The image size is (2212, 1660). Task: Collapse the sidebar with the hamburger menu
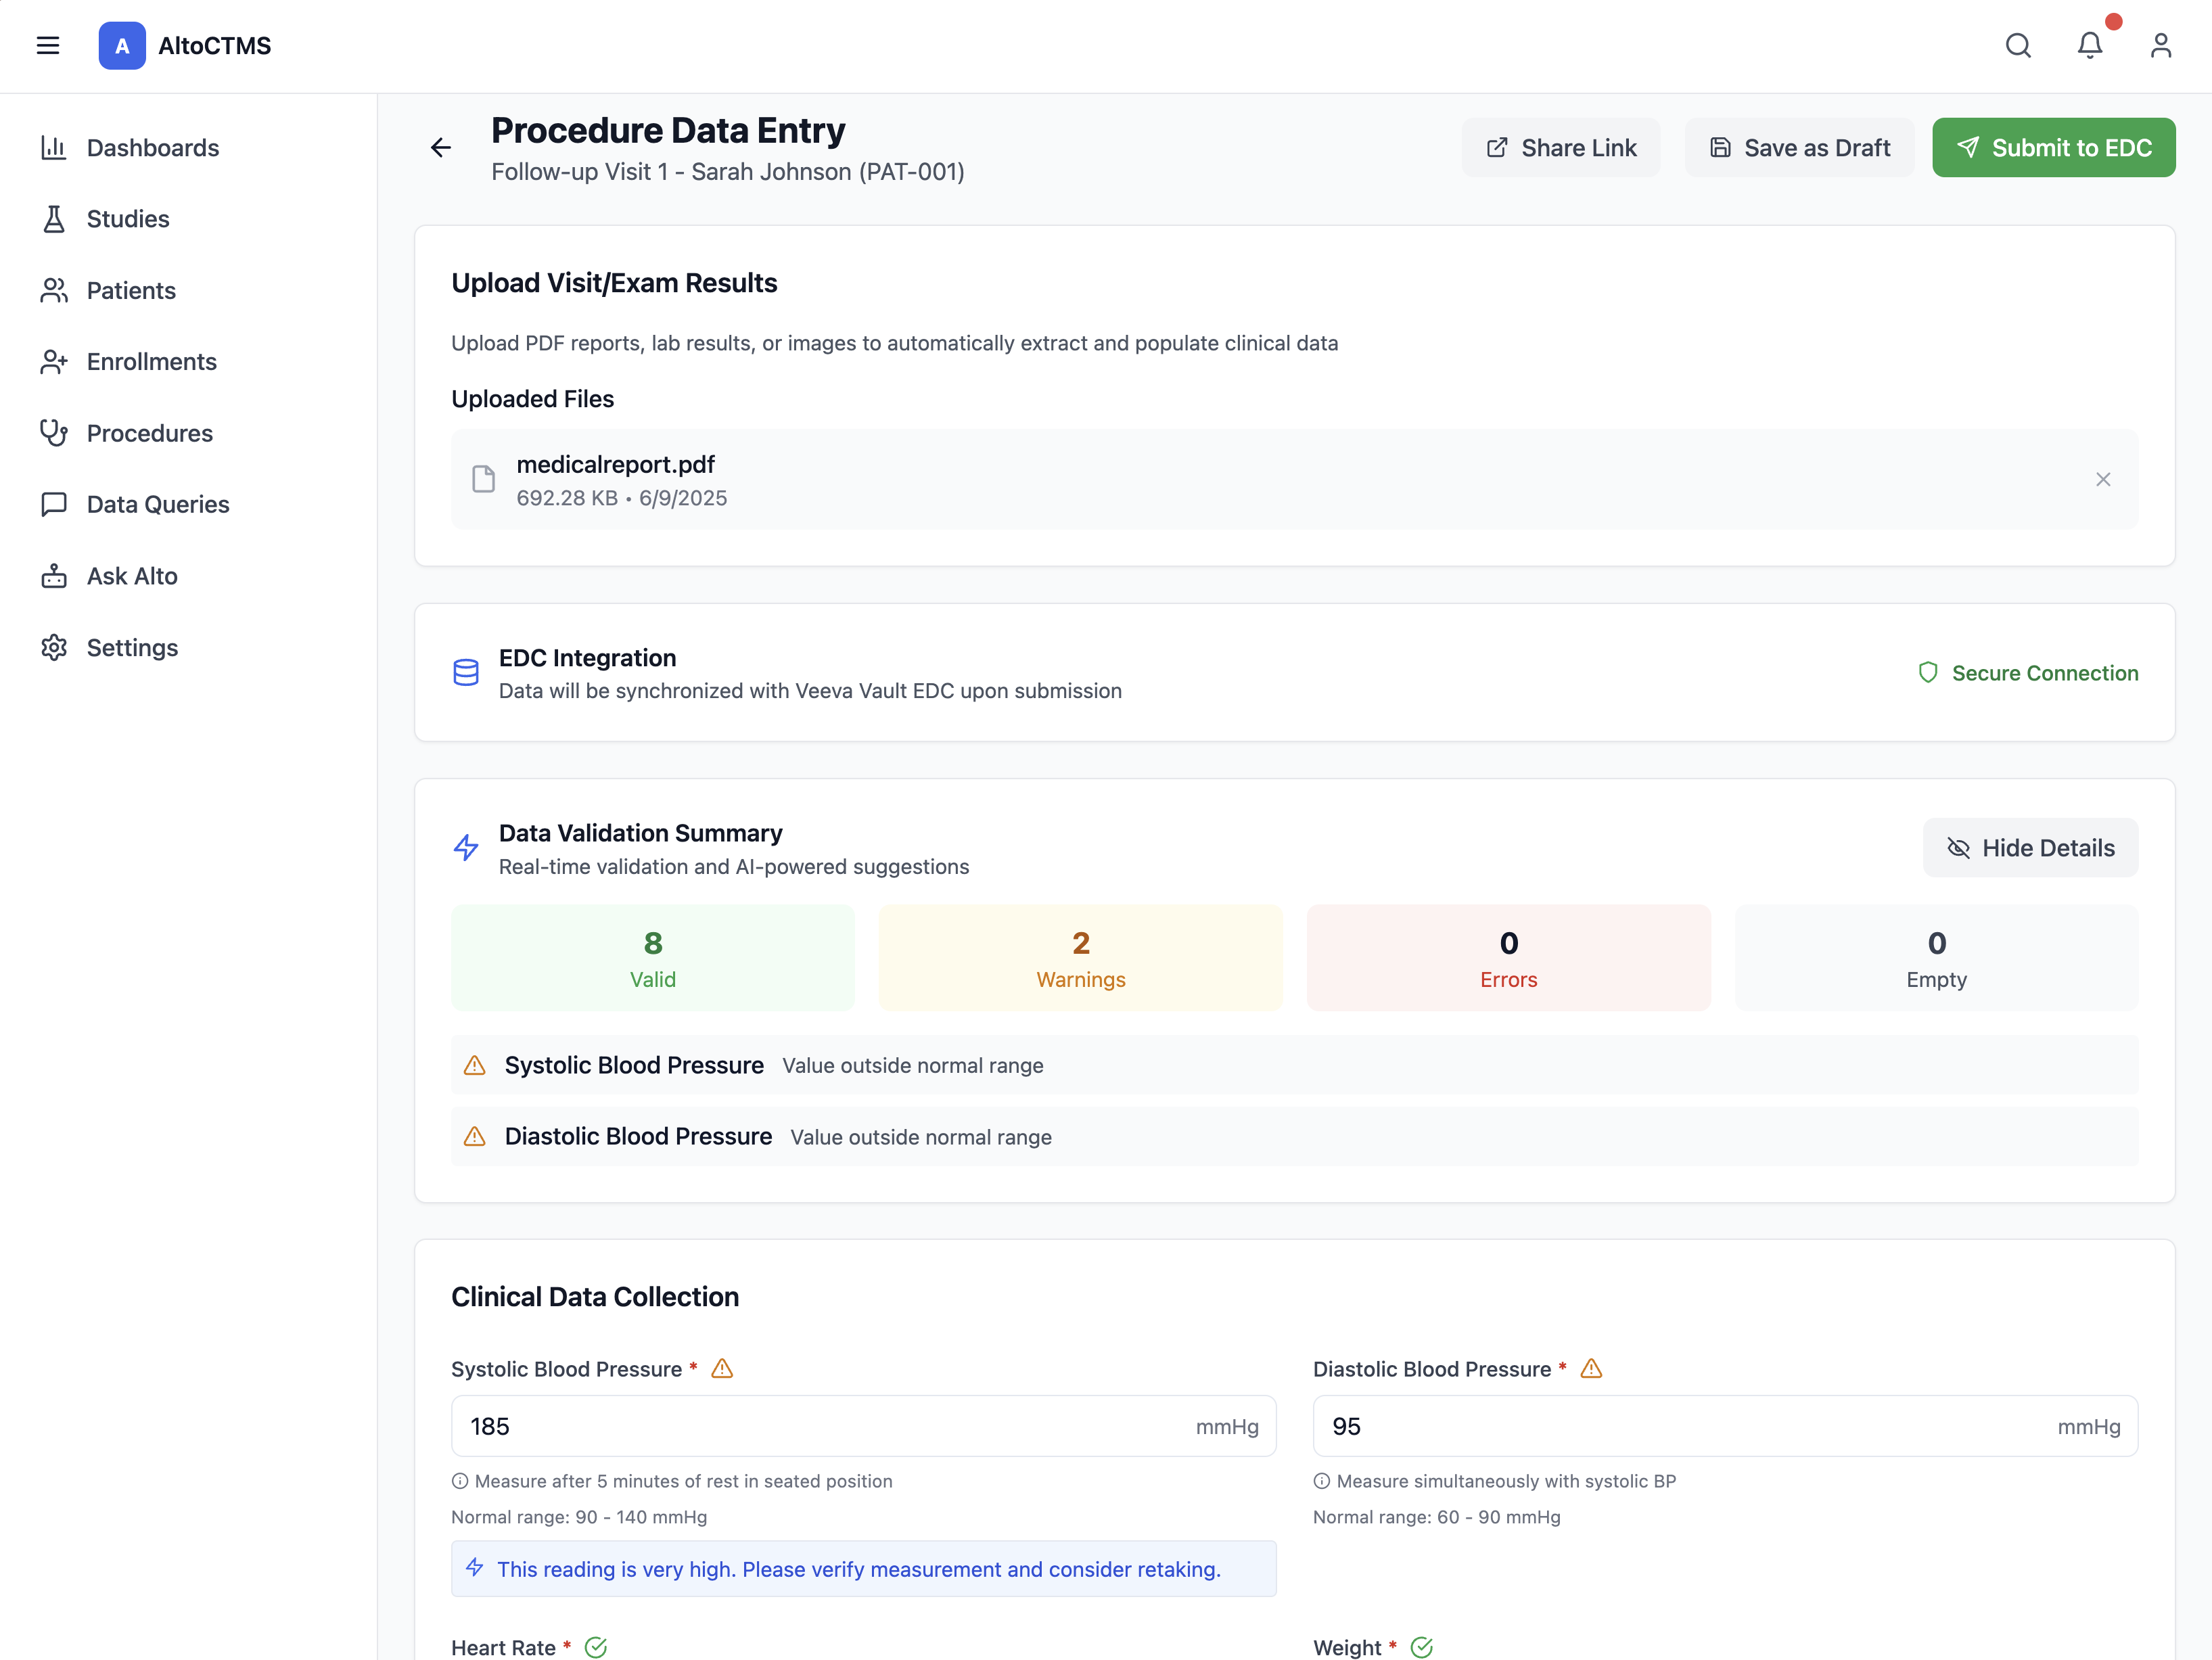coord(48,45)
